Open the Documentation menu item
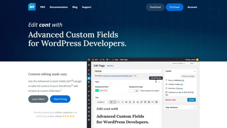 click(59, 7)
